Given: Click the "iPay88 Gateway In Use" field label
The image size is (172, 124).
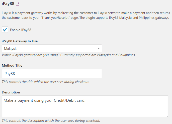Looking at the screenshot, I should coord(20,41).
